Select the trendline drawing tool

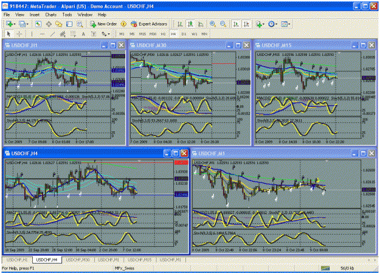52,34
